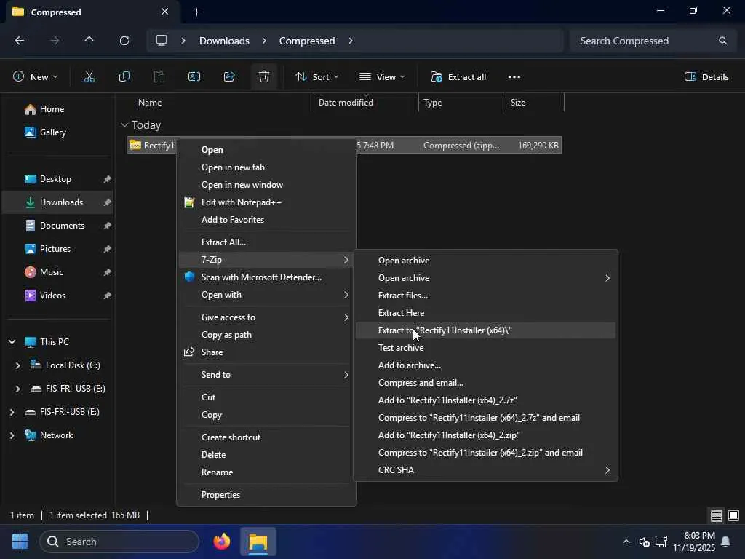Open the Sort dropdown
The height and width of the screenshot is (559, 745).
(316, 76)
